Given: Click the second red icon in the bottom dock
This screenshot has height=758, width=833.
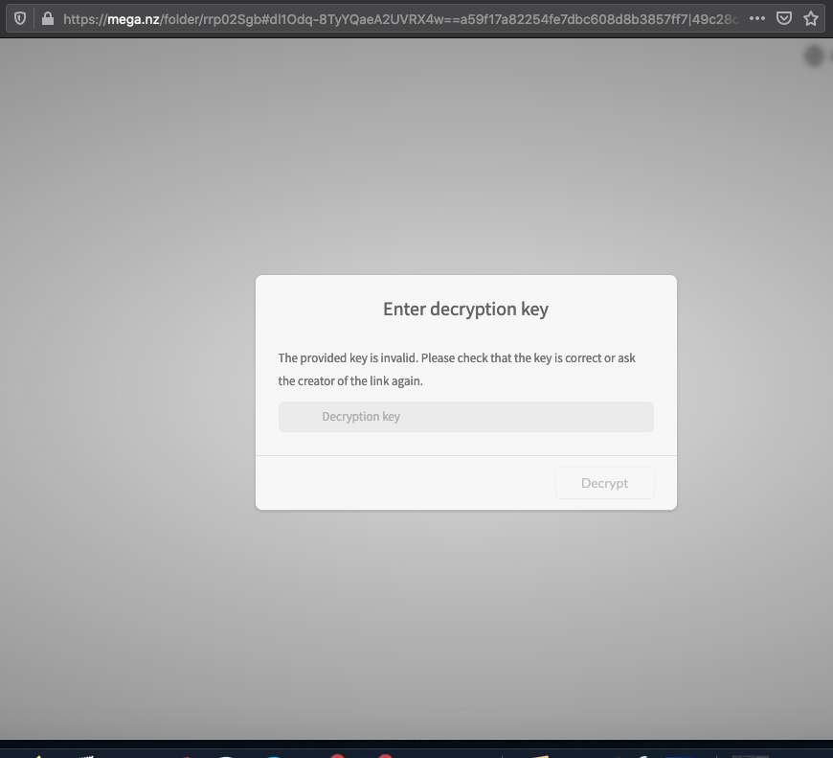Looking at the screenshot, I should click(384, 754).
